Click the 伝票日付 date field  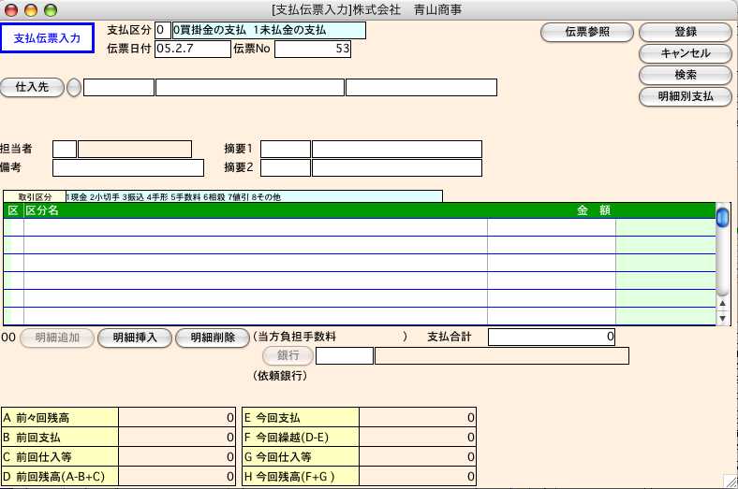click(192, 49)
